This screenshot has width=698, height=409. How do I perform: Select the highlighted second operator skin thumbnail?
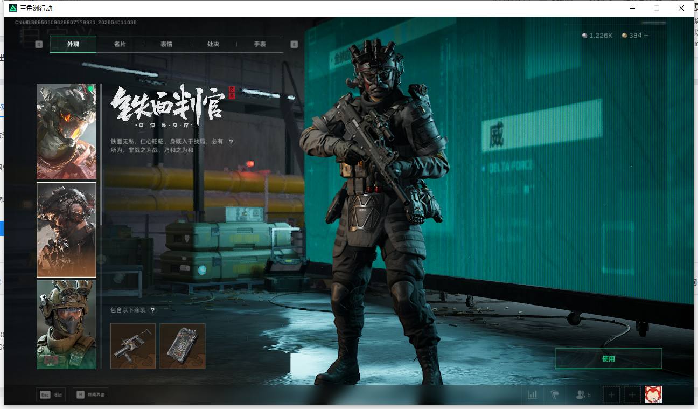[x=66, y=230]
